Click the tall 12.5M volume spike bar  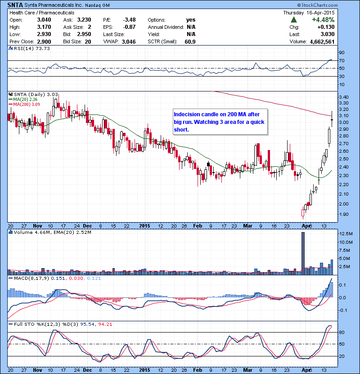[303, 254]
